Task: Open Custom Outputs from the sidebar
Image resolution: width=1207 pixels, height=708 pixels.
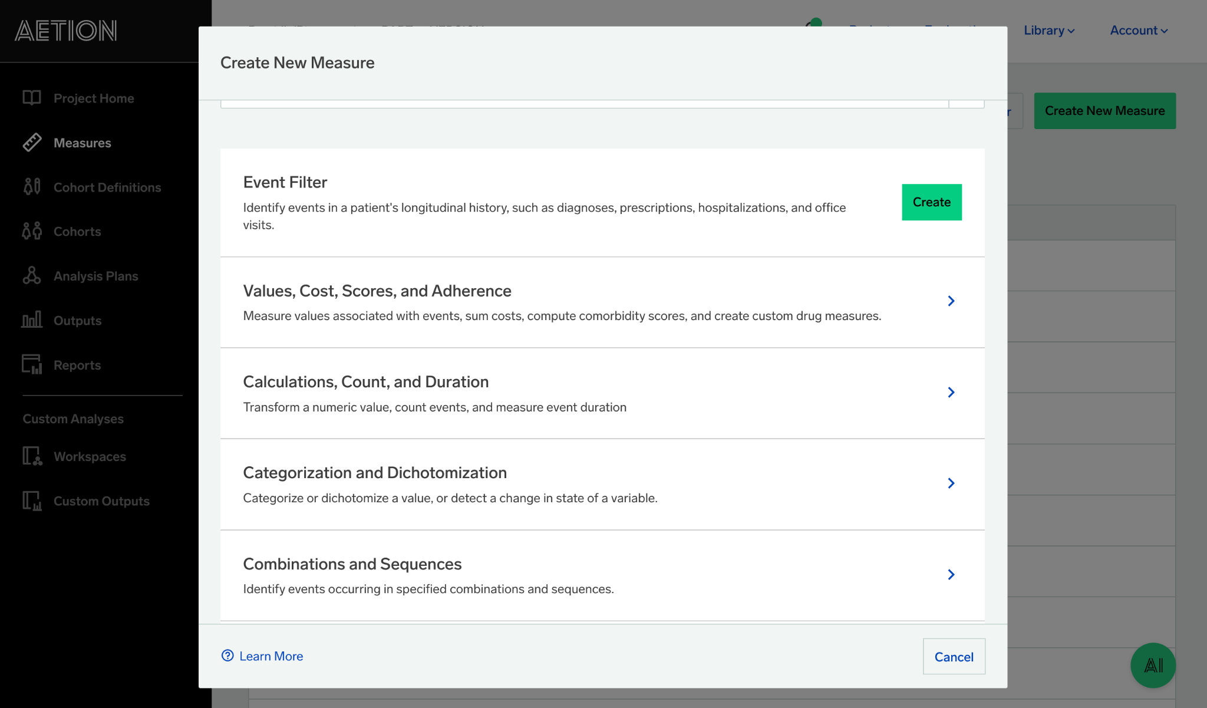Action: (101, 500)
